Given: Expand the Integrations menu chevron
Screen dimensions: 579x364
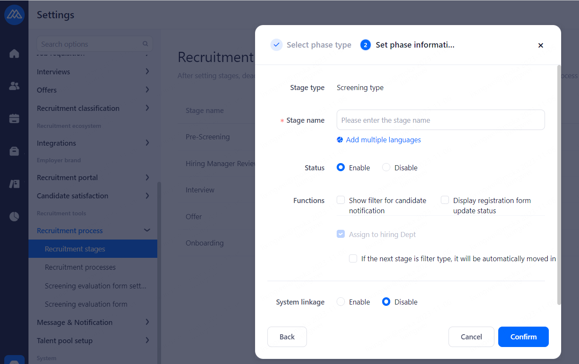Looking at the screenshot, I should tap(147, 143).
